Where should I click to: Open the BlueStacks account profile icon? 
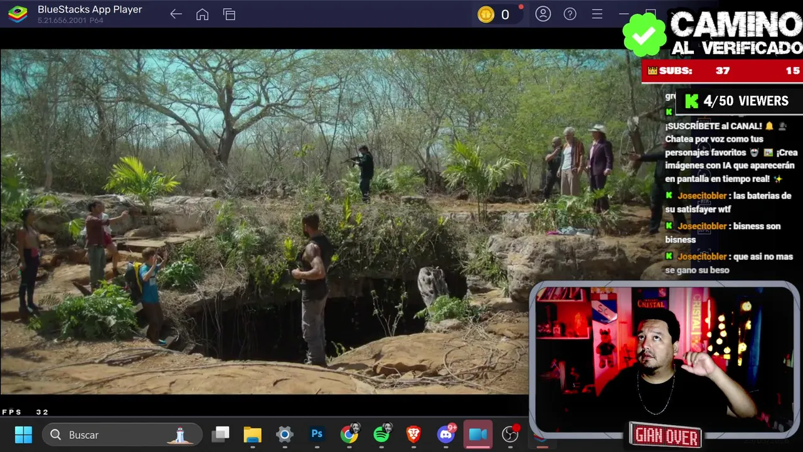click(543, 14)
